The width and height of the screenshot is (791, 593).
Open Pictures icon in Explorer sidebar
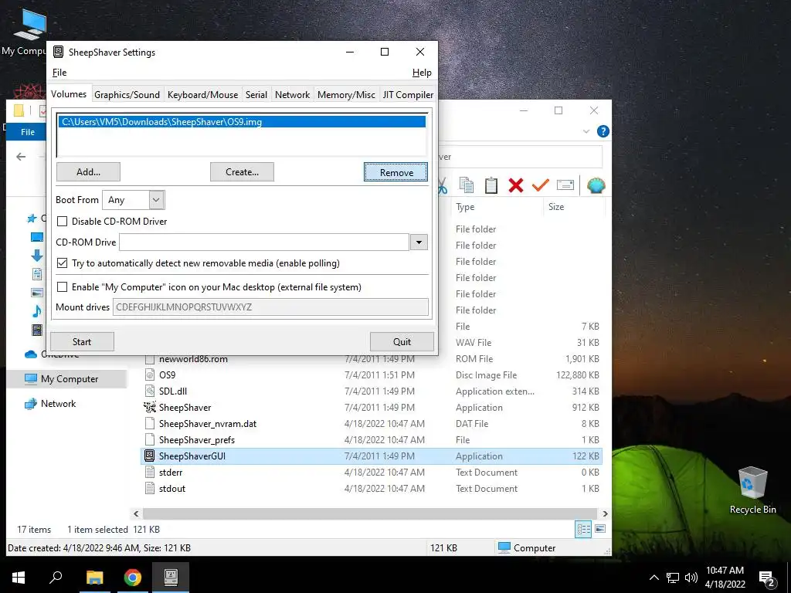click(x=37, y=293)
